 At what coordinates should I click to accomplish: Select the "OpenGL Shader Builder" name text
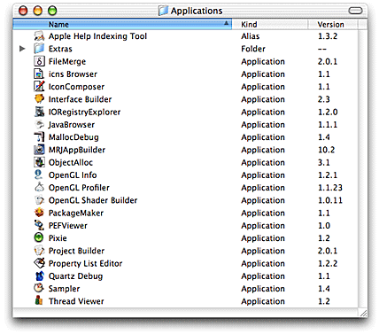pos(93,200)
